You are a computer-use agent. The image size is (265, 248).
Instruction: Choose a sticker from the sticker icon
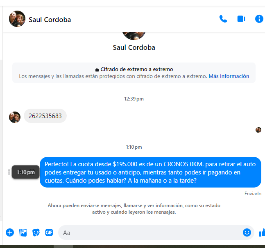click(x=36, y=232)
